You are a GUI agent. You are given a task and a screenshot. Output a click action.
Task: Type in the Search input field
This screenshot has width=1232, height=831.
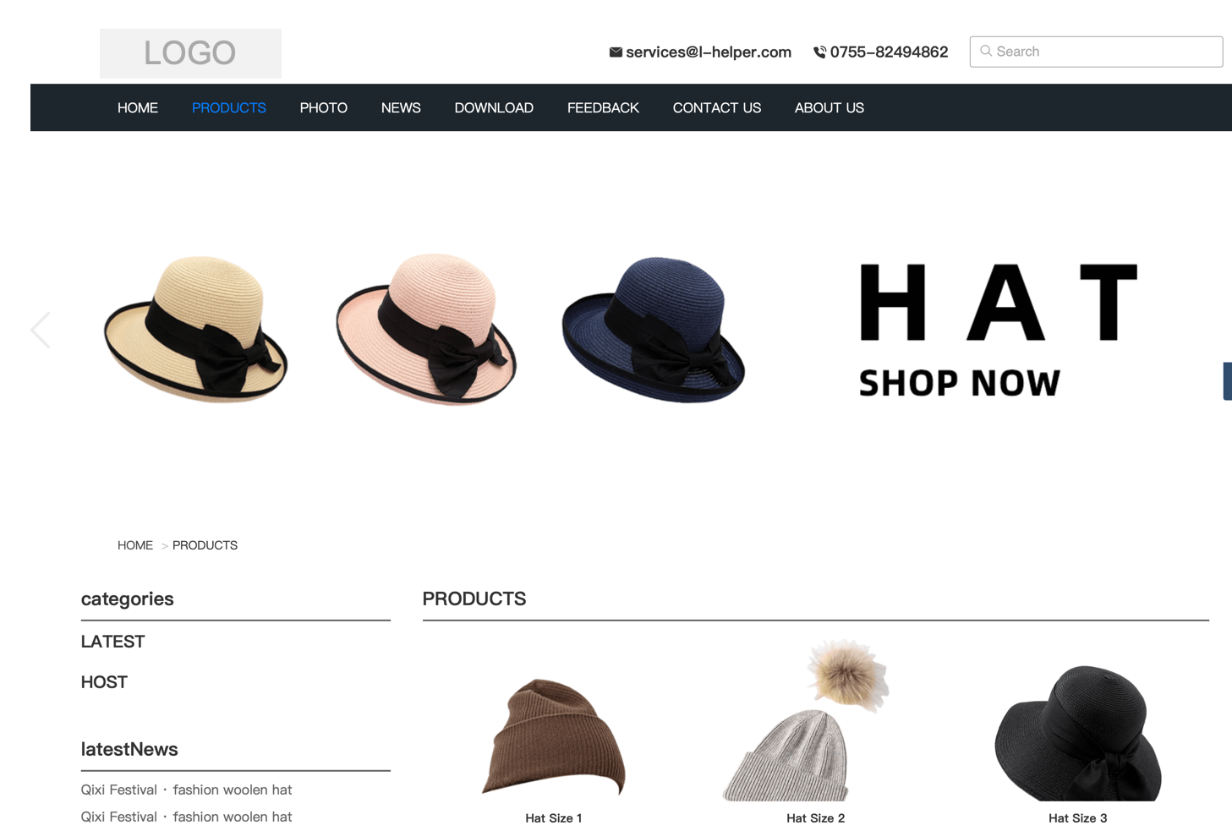point(1104,52)
